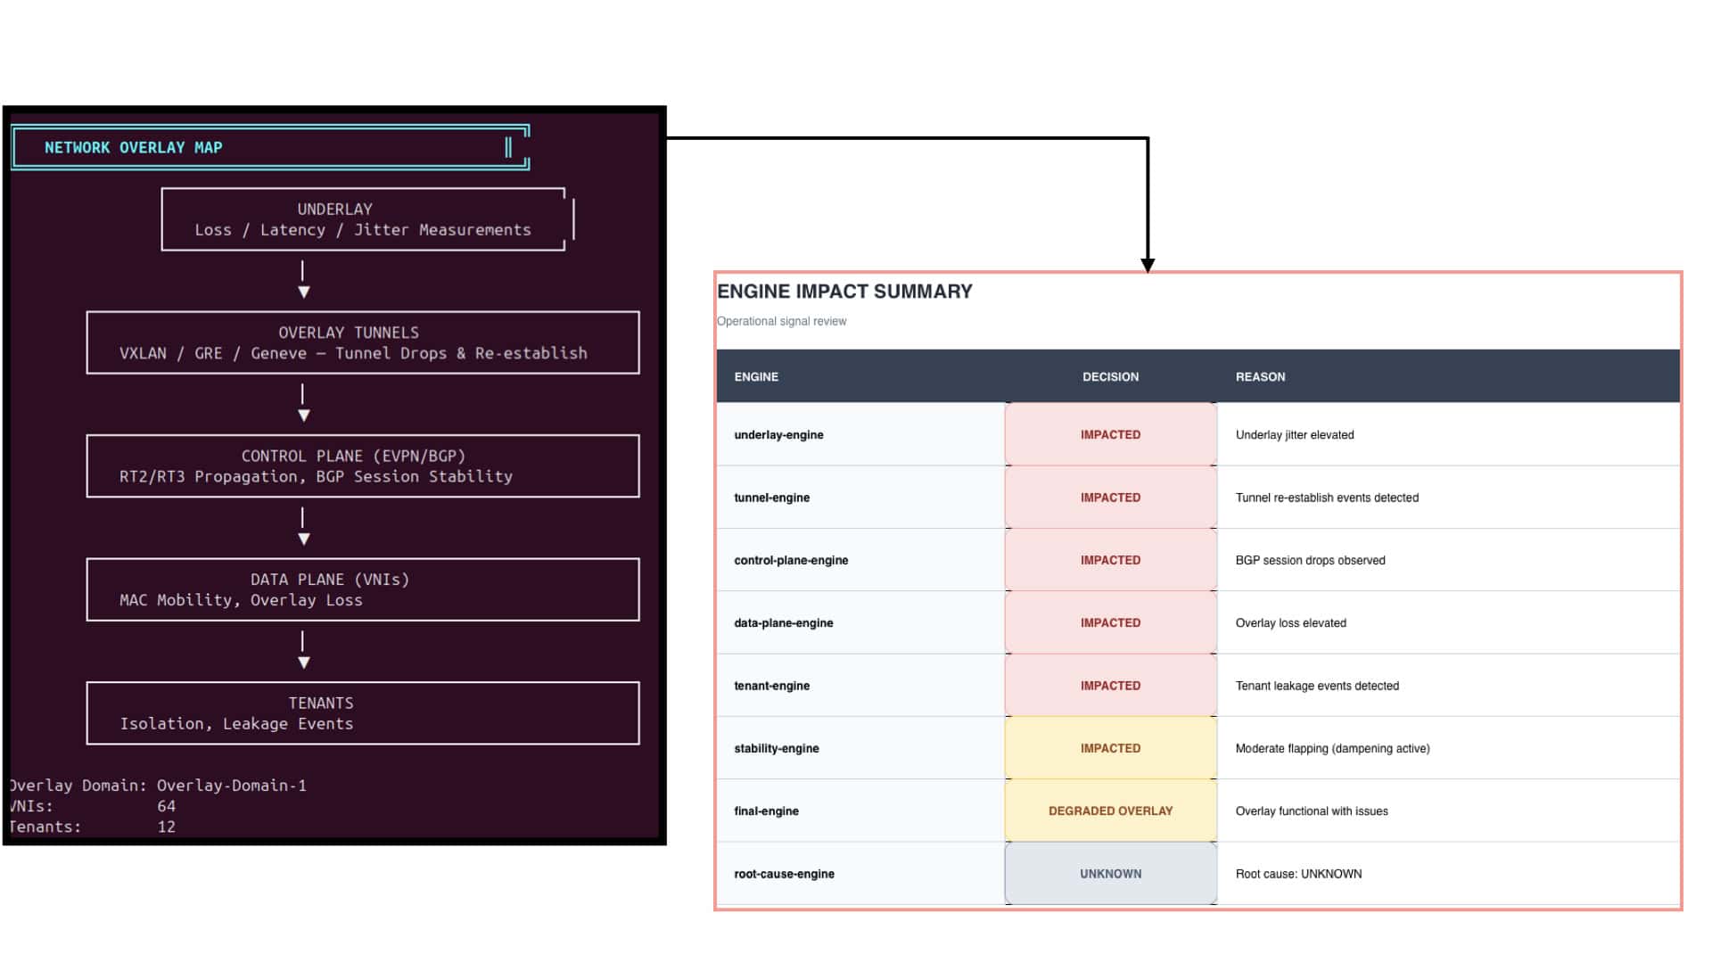Select the data-plane-engine row label
1712x963 pixels.
[783, 623]
